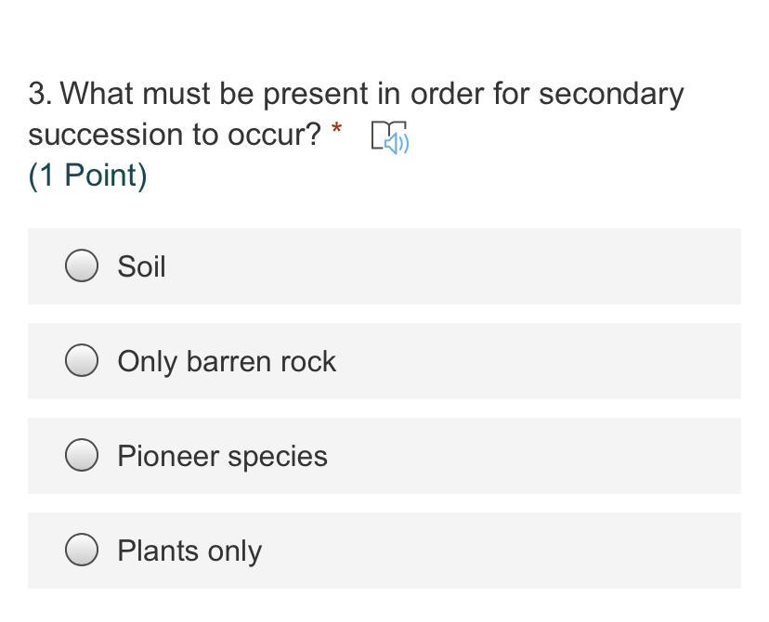
Task: Click the "Plants only" label text
Action: 189,551
